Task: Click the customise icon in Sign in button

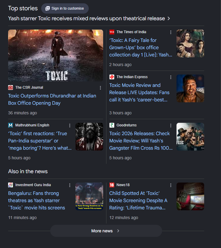Action: pos(48,8)
